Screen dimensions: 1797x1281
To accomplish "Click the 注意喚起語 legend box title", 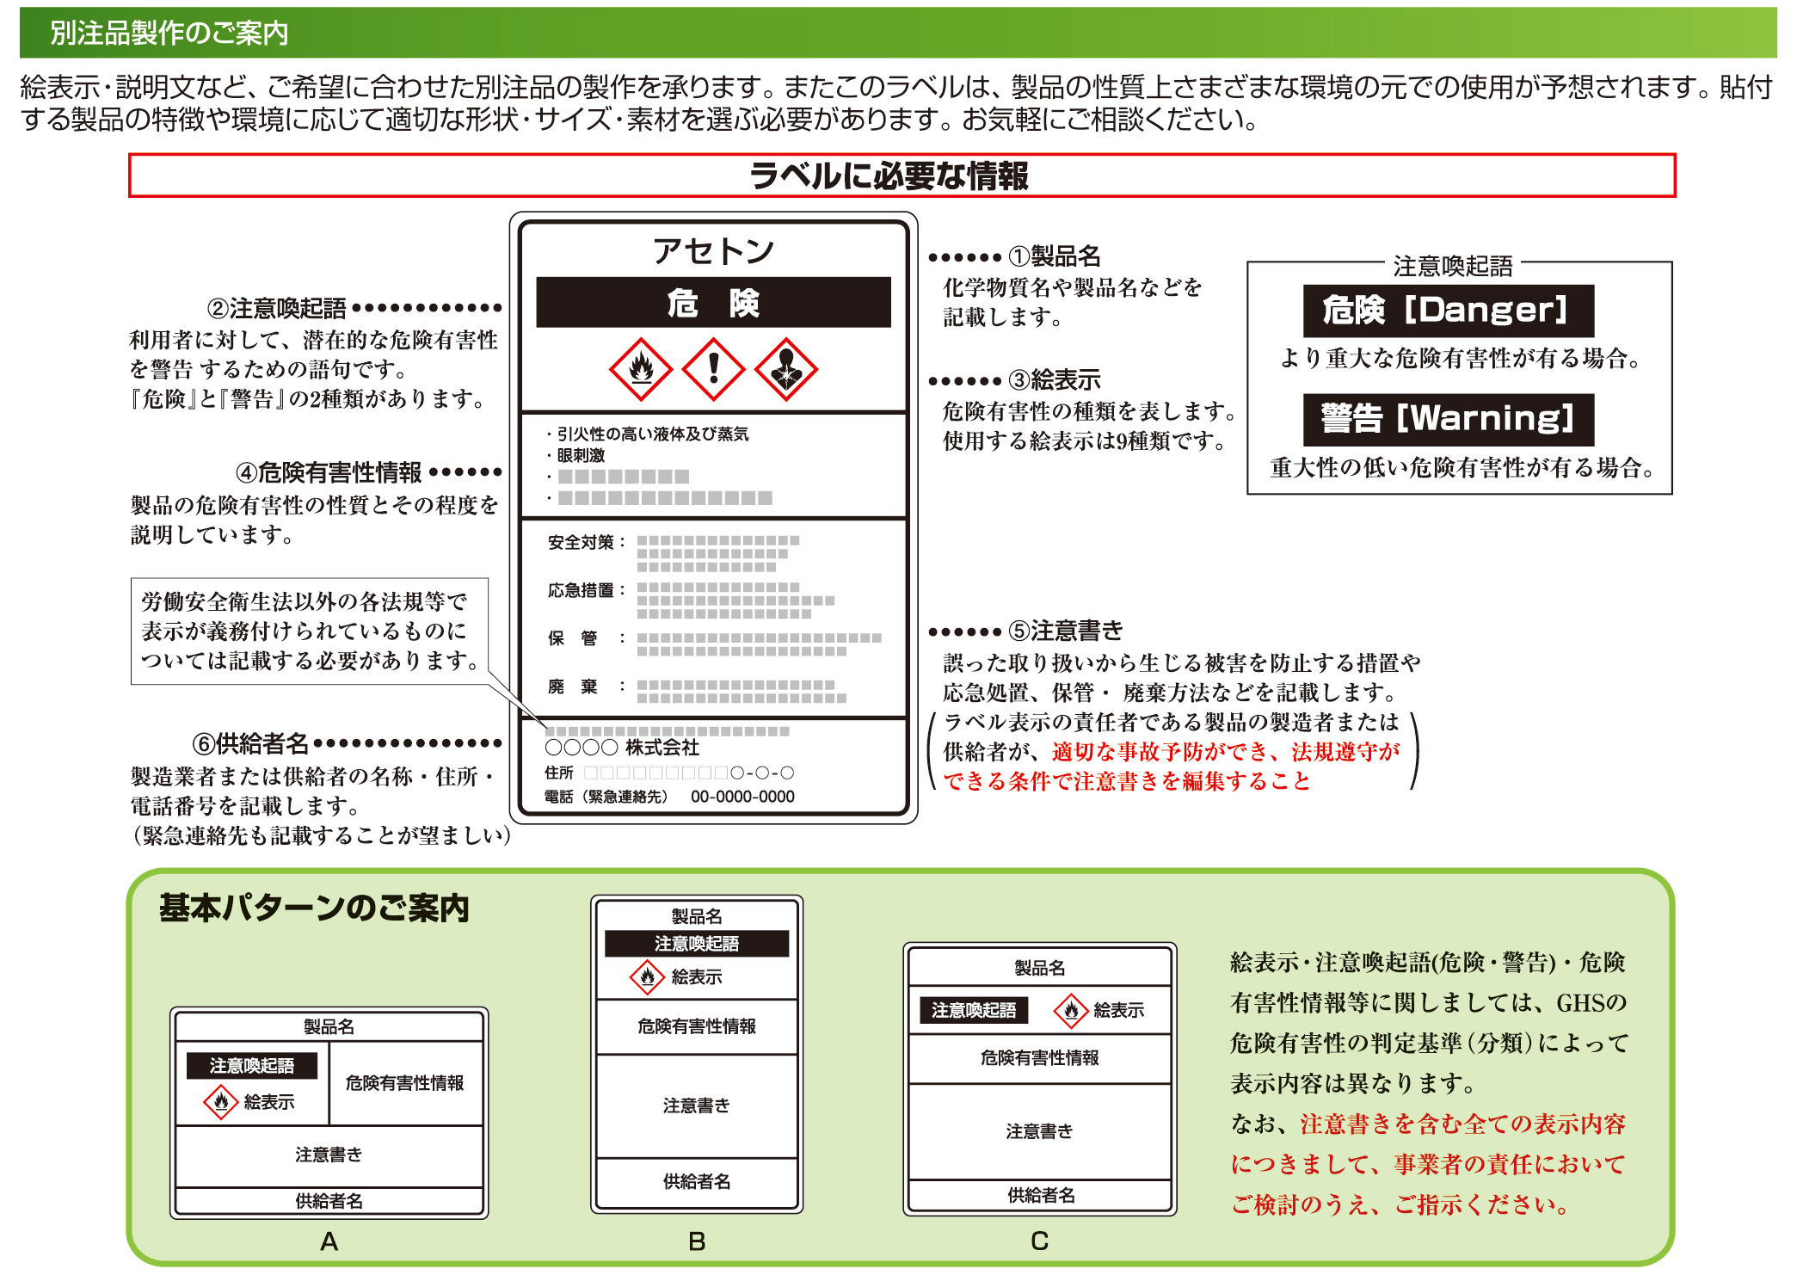I will pos(1452,266).
